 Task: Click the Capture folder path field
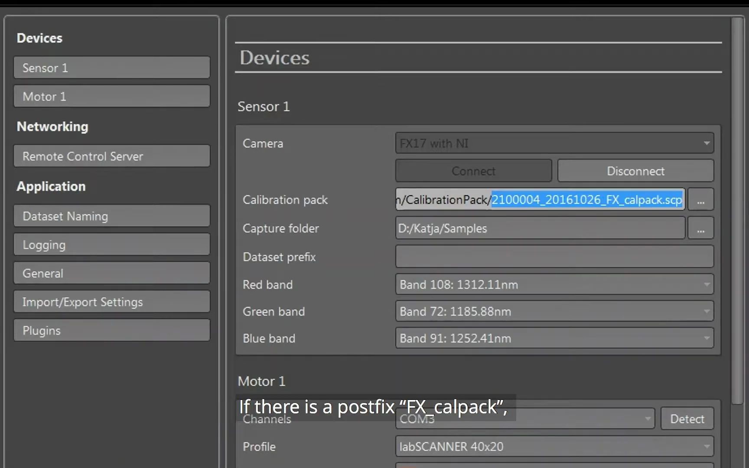[540, 228]
